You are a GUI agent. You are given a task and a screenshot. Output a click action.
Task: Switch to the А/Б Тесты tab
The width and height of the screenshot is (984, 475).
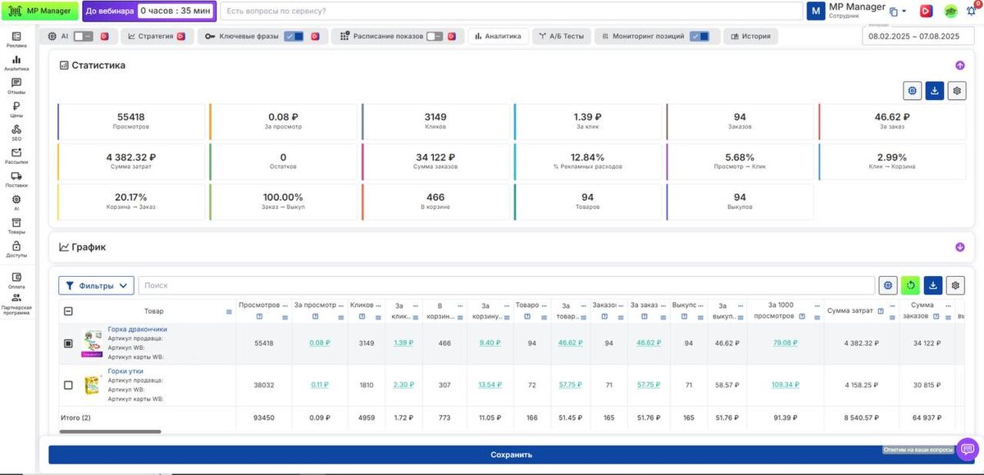(x=562, y=37)
